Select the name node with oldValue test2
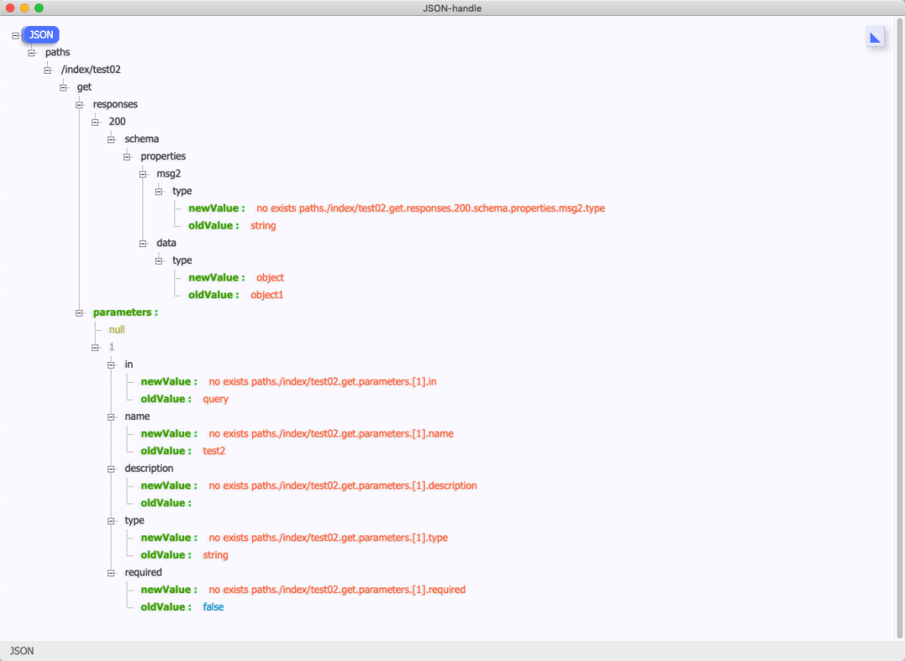 137,416
